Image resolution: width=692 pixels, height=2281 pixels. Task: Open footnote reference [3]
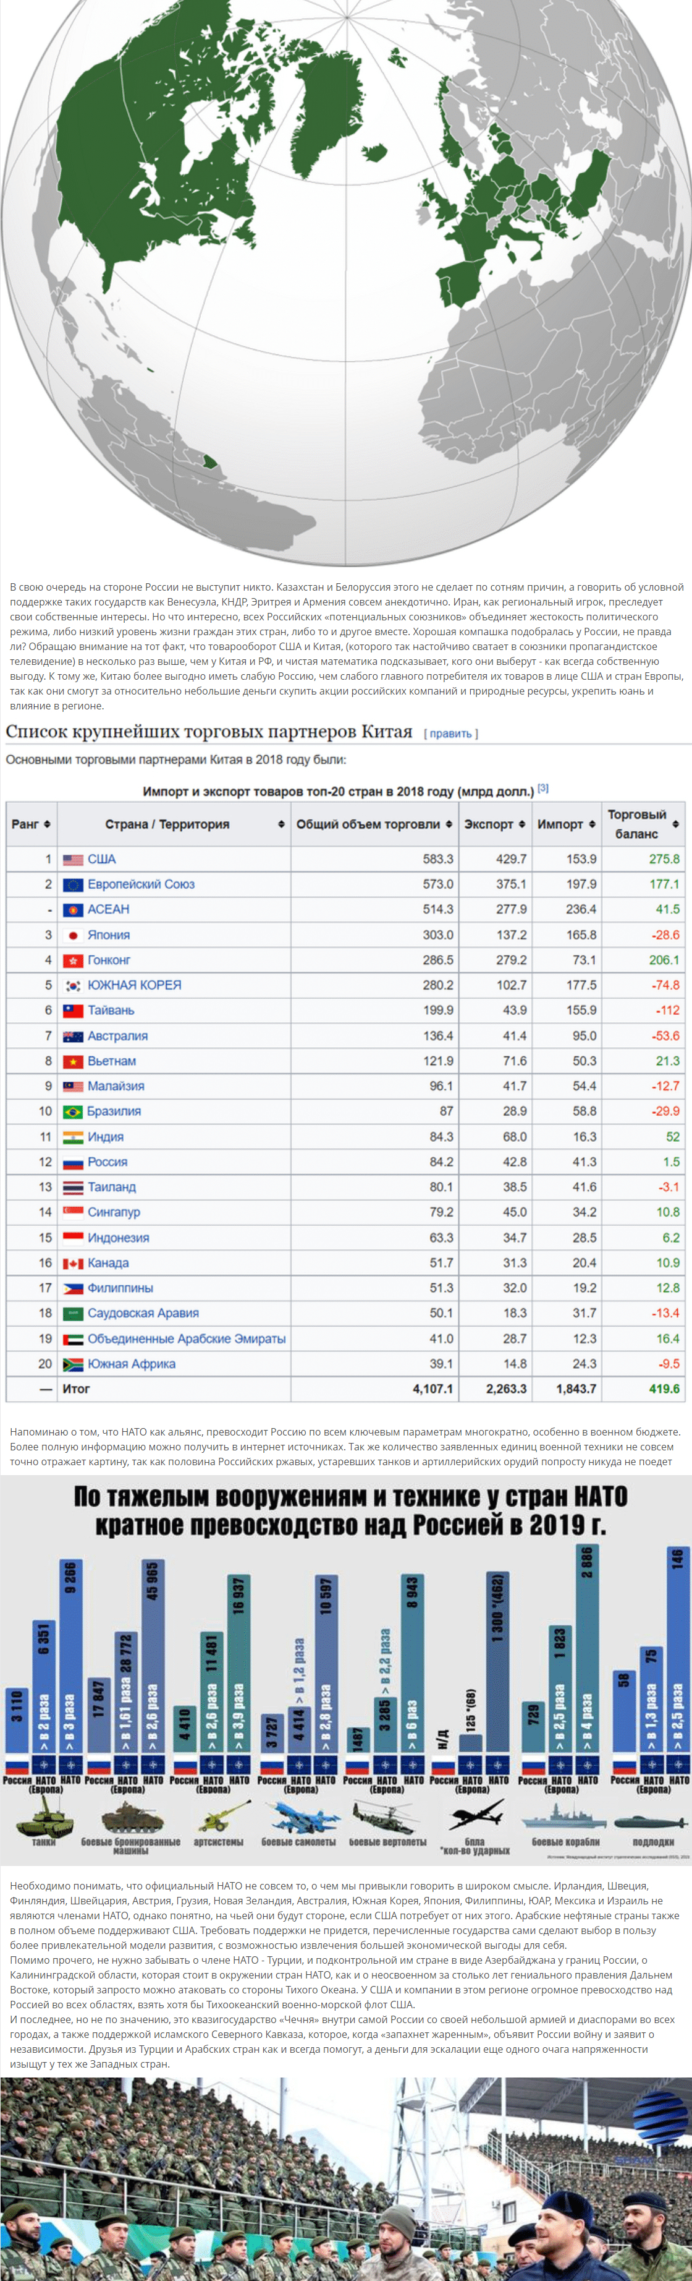click(543, 787)
